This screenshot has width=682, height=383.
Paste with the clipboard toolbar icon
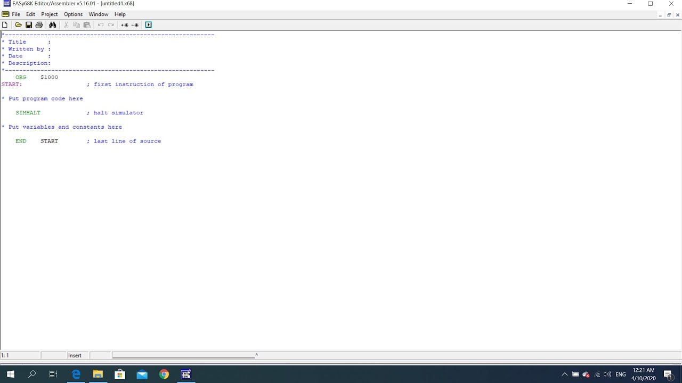[87, 25]
